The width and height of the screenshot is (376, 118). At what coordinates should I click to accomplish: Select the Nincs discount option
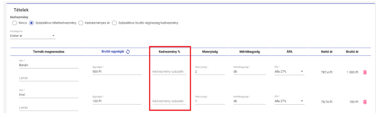coord(14,23)
